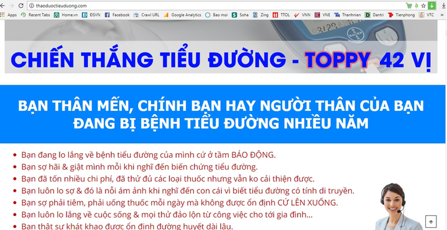Click the line mentioning 'BÁO ĐỘNG'
The height and width of the screenshot is (230, 447).
(149, 155)
